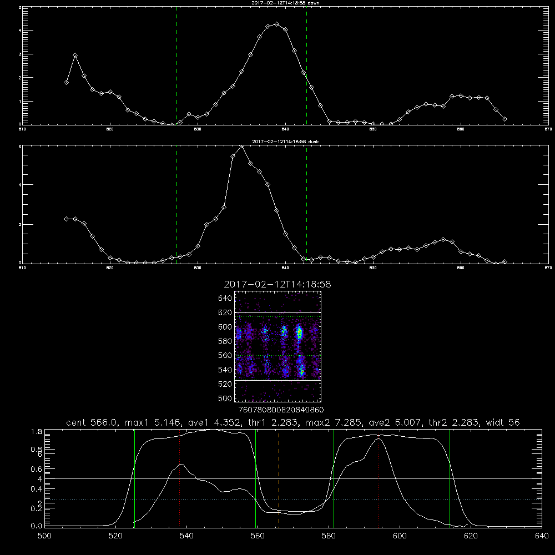The width and height of the screenshot is (555, 555).
Task: Click the solid white horizontal line in the bottom plot
Action: point(293,478)
